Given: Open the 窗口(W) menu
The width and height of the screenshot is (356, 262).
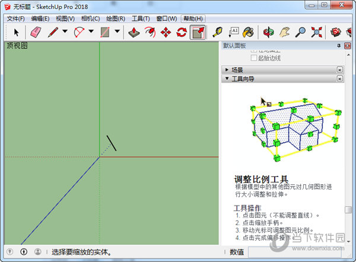Looking at the screenshot, I should click(x=167, y=18).
